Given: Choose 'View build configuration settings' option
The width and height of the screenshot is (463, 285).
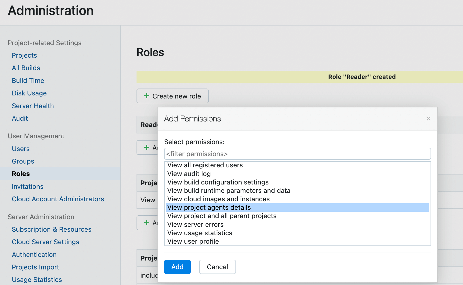Looking at the screenshot, I should pyautogui.click(x=218, y=182).
